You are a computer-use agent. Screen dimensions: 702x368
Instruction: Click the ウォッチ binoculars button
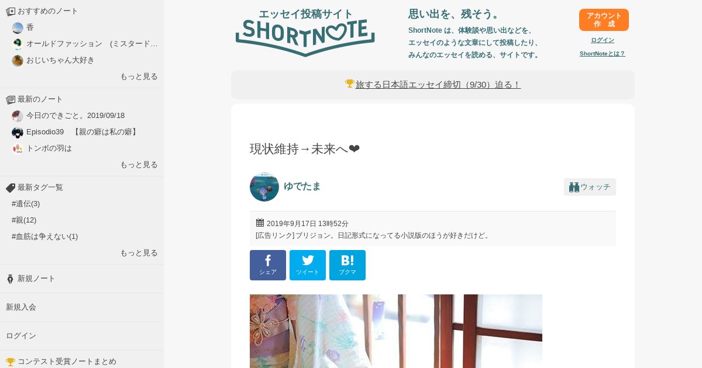pyautogui.click(x=590, y=187)
